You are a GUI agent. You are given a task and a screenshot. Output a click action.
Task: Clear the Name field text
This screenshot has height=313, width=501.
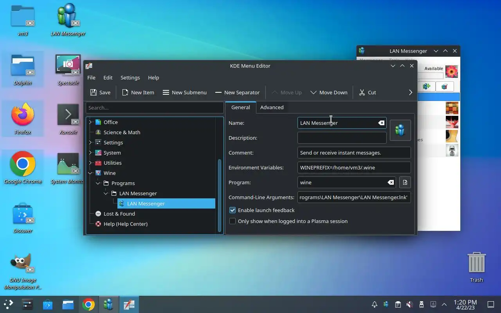click(x=381, y=123)
